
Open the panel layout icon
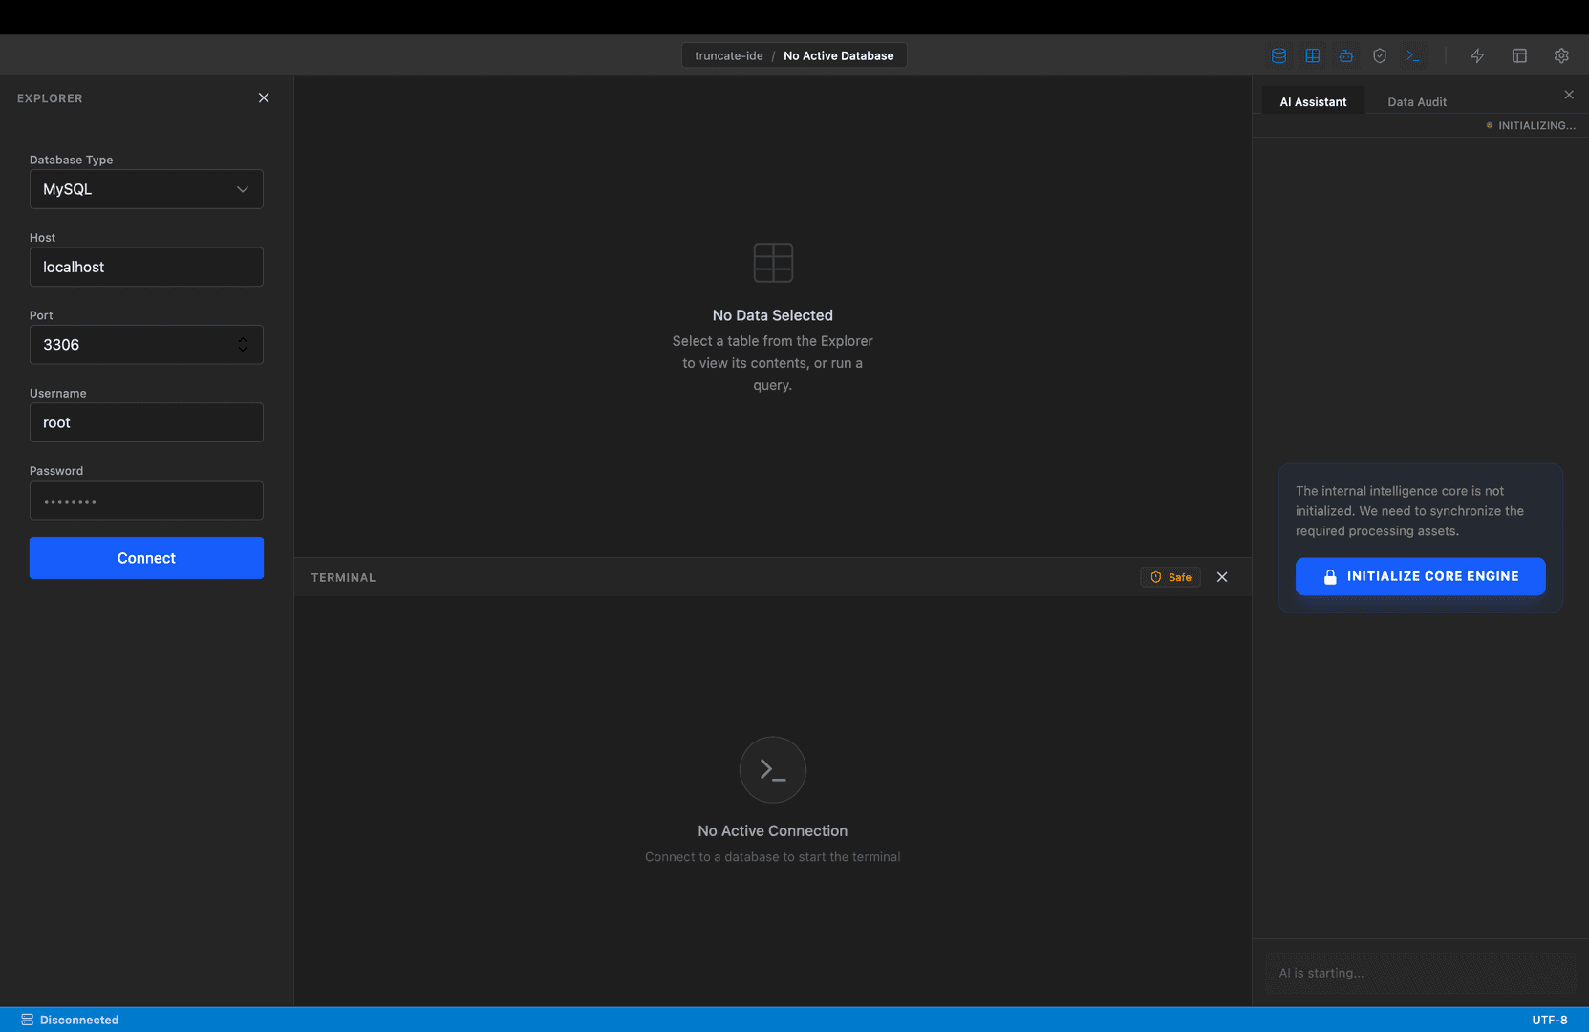[x=1519, y=55]
